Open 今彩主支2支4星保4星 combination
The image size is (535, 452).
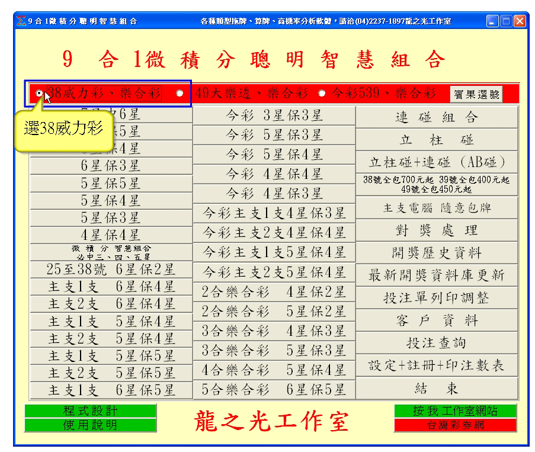click(x=274, y=233)
